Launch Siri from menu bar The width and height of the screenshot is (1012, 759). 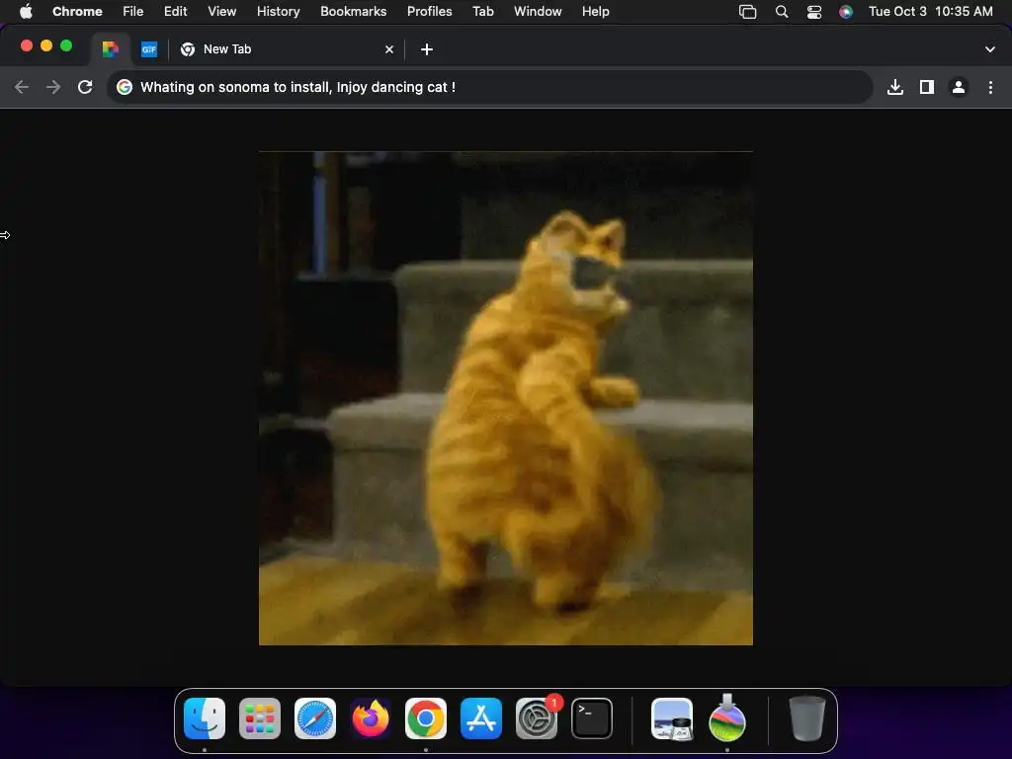846,11
